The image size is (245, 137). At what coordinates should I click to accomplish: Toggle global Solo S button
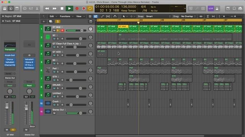click(58, 21)
